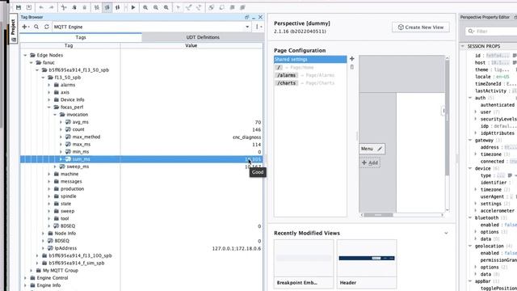
Task: Add a new page with the plus icon
Action: pos(352,59)
